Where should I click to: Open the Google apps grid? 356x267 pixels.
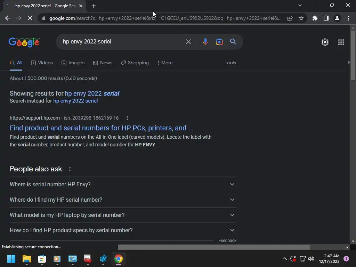[341, 42]
